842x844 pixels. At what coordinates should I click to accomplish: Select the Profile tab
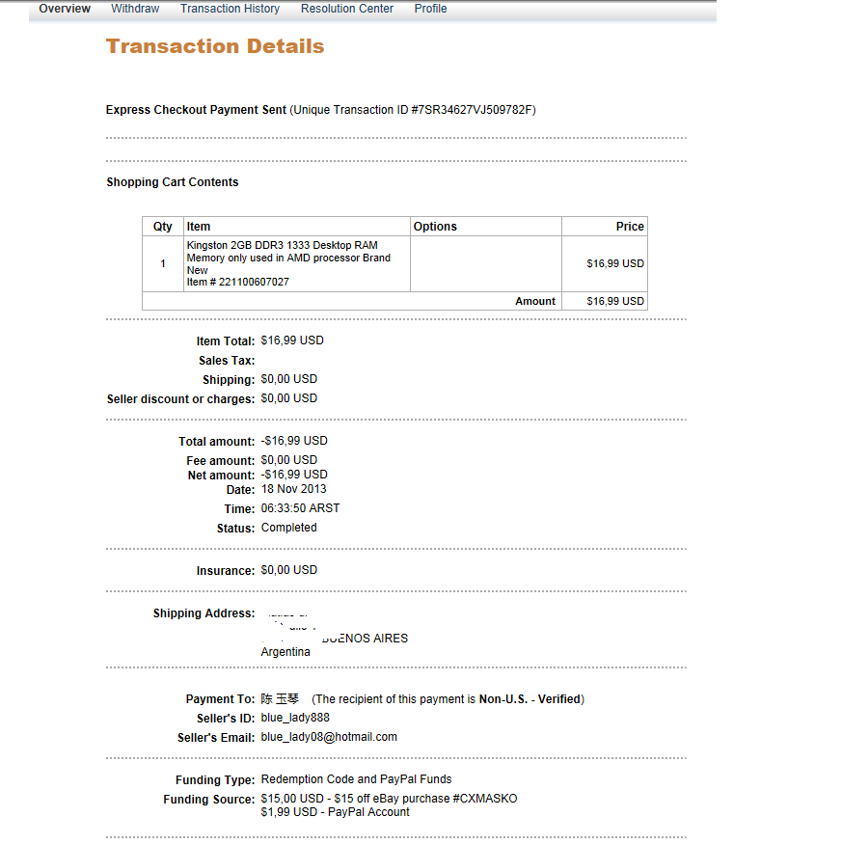tap(431, 9)
